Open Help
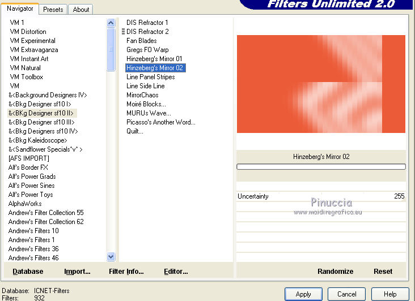Screen dimensions: 415x301 [x=390, y=294]
